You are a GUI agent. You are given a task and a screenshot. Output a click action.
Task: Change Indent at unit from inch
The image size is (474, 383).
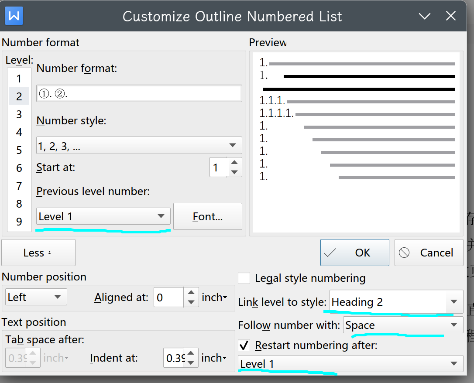214,358
